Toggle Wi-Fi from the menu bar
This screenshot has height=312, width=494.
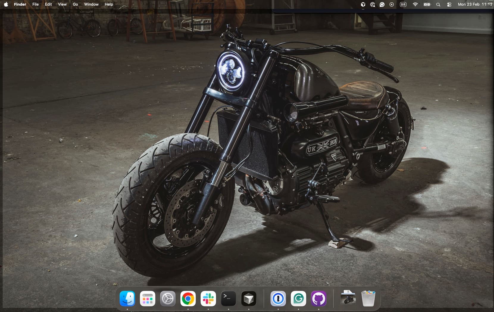click(x=415, y=4)
